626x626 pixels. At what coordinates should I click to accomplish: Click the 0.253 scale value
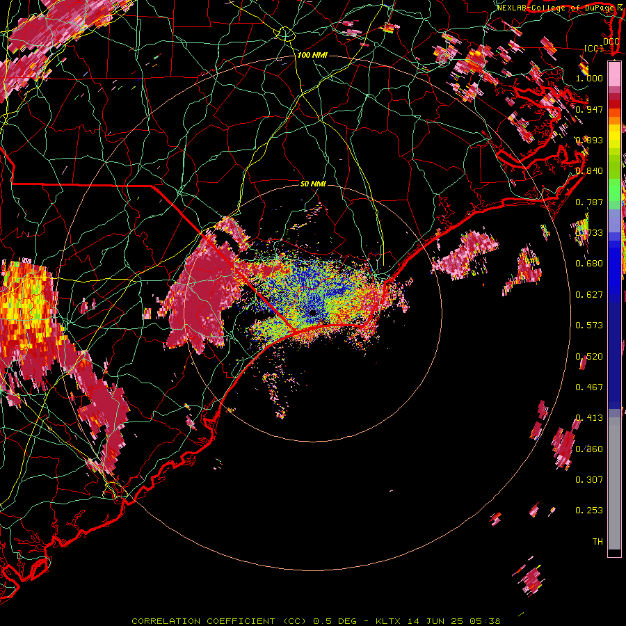589,511
